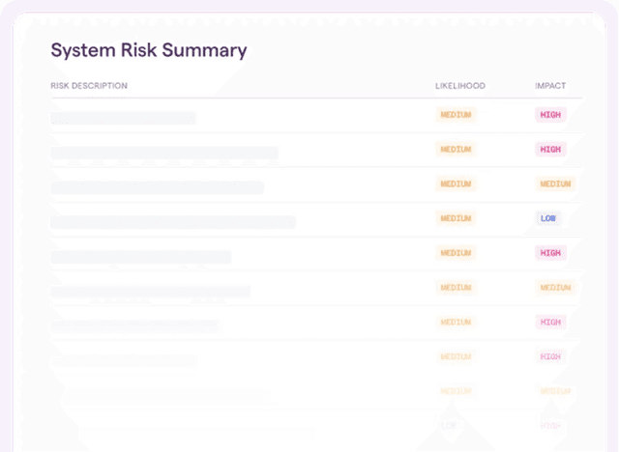This screenshot has width=619, height=452.
Task: Click sixth row's Medium impact badge
Action: tap(555, 288)
